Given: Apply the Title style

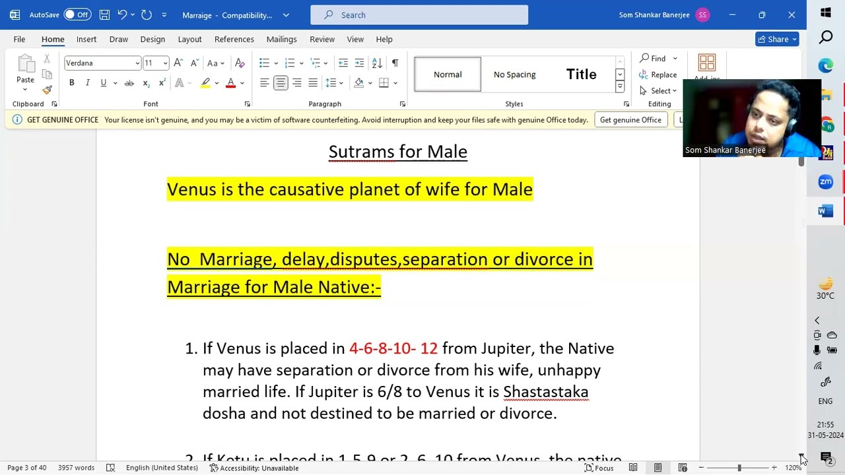Looking at the screenshot, I should pos(582,75).
